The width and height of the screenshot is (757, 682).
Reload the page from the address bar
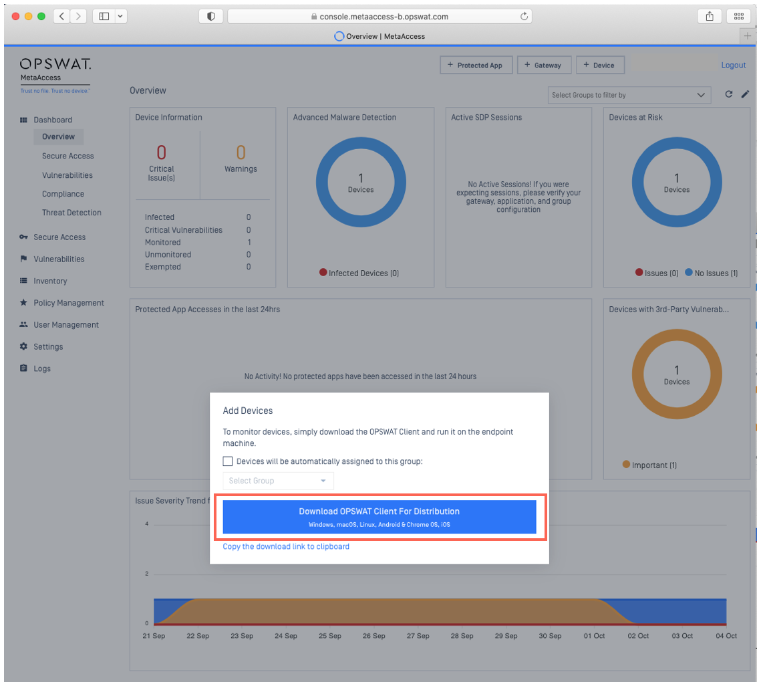tap(524, 17)
